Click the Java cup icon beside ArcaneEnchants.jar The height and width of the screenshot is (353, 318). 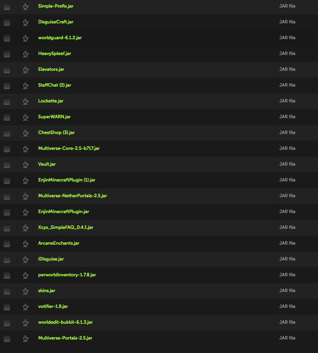click(26, 244)
